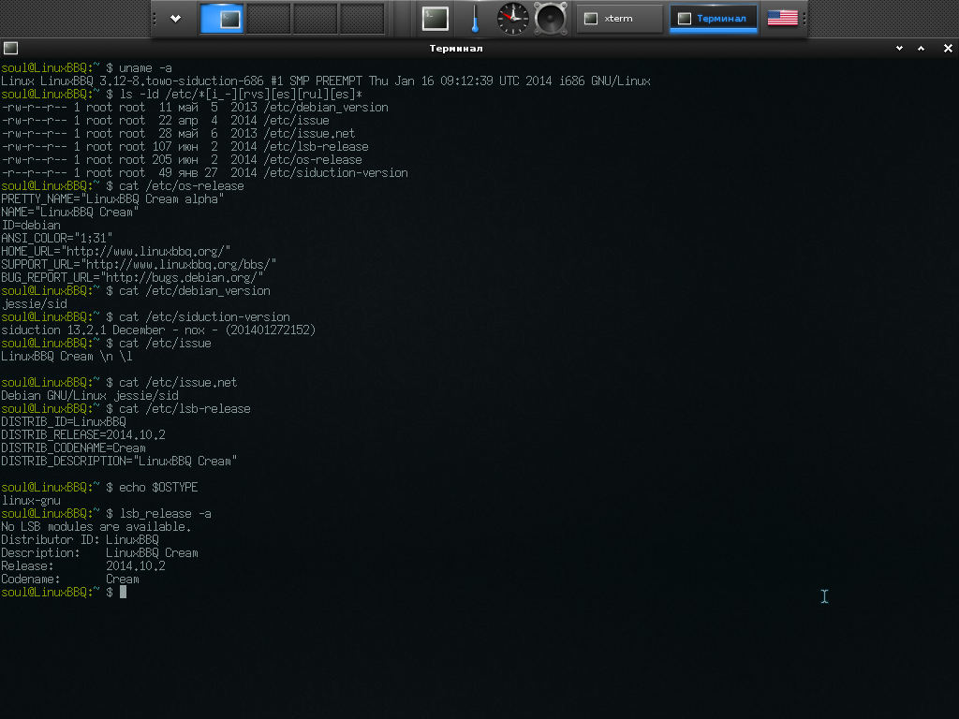Click the down arrow button in titlebar
This screenshot has width=959, height=719.
point(899,49)
